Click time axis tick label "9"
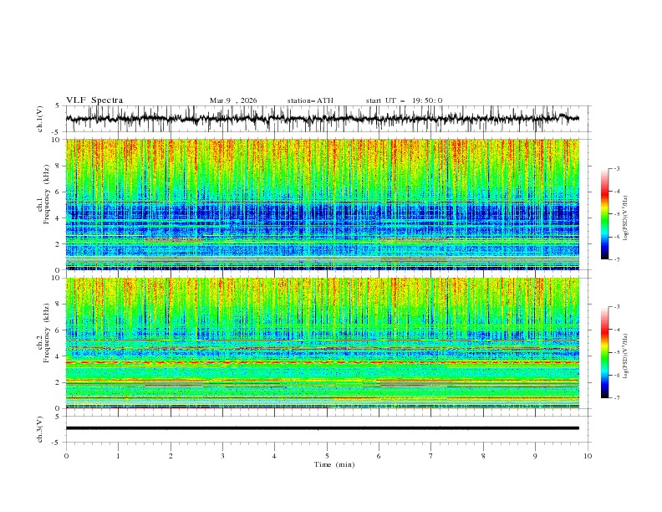 (x=535, y=456)
